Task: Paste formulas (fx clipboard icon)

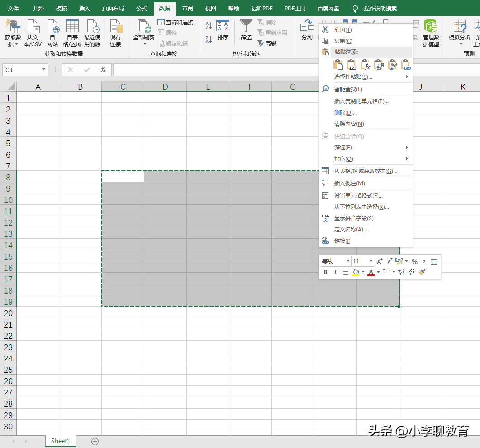Action: (x=365, y=65)
